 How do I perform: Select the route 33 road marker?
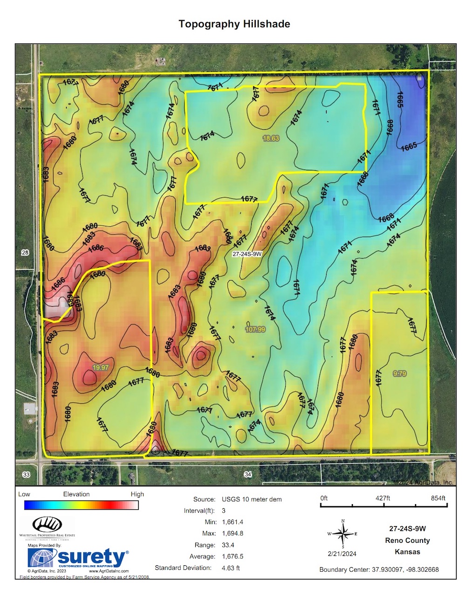(26, 475)
